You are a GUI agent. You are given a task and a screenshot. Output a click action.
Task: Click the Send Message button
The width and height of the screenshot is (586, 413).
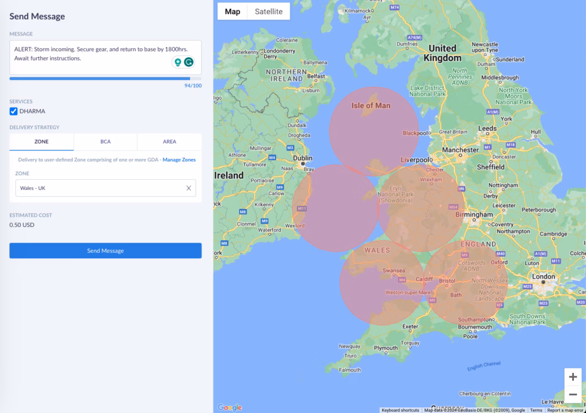[x=105, y=251]
